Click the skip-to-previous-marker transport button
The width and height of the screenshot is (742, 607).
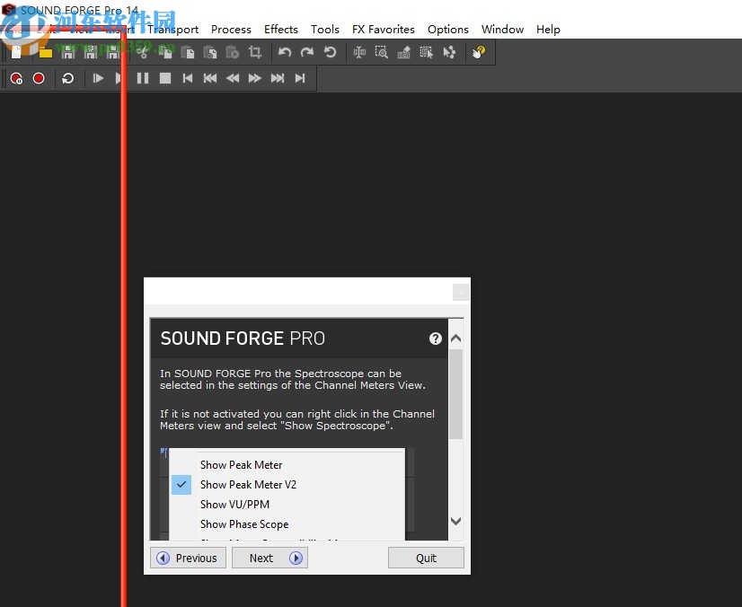pos(210,78)
